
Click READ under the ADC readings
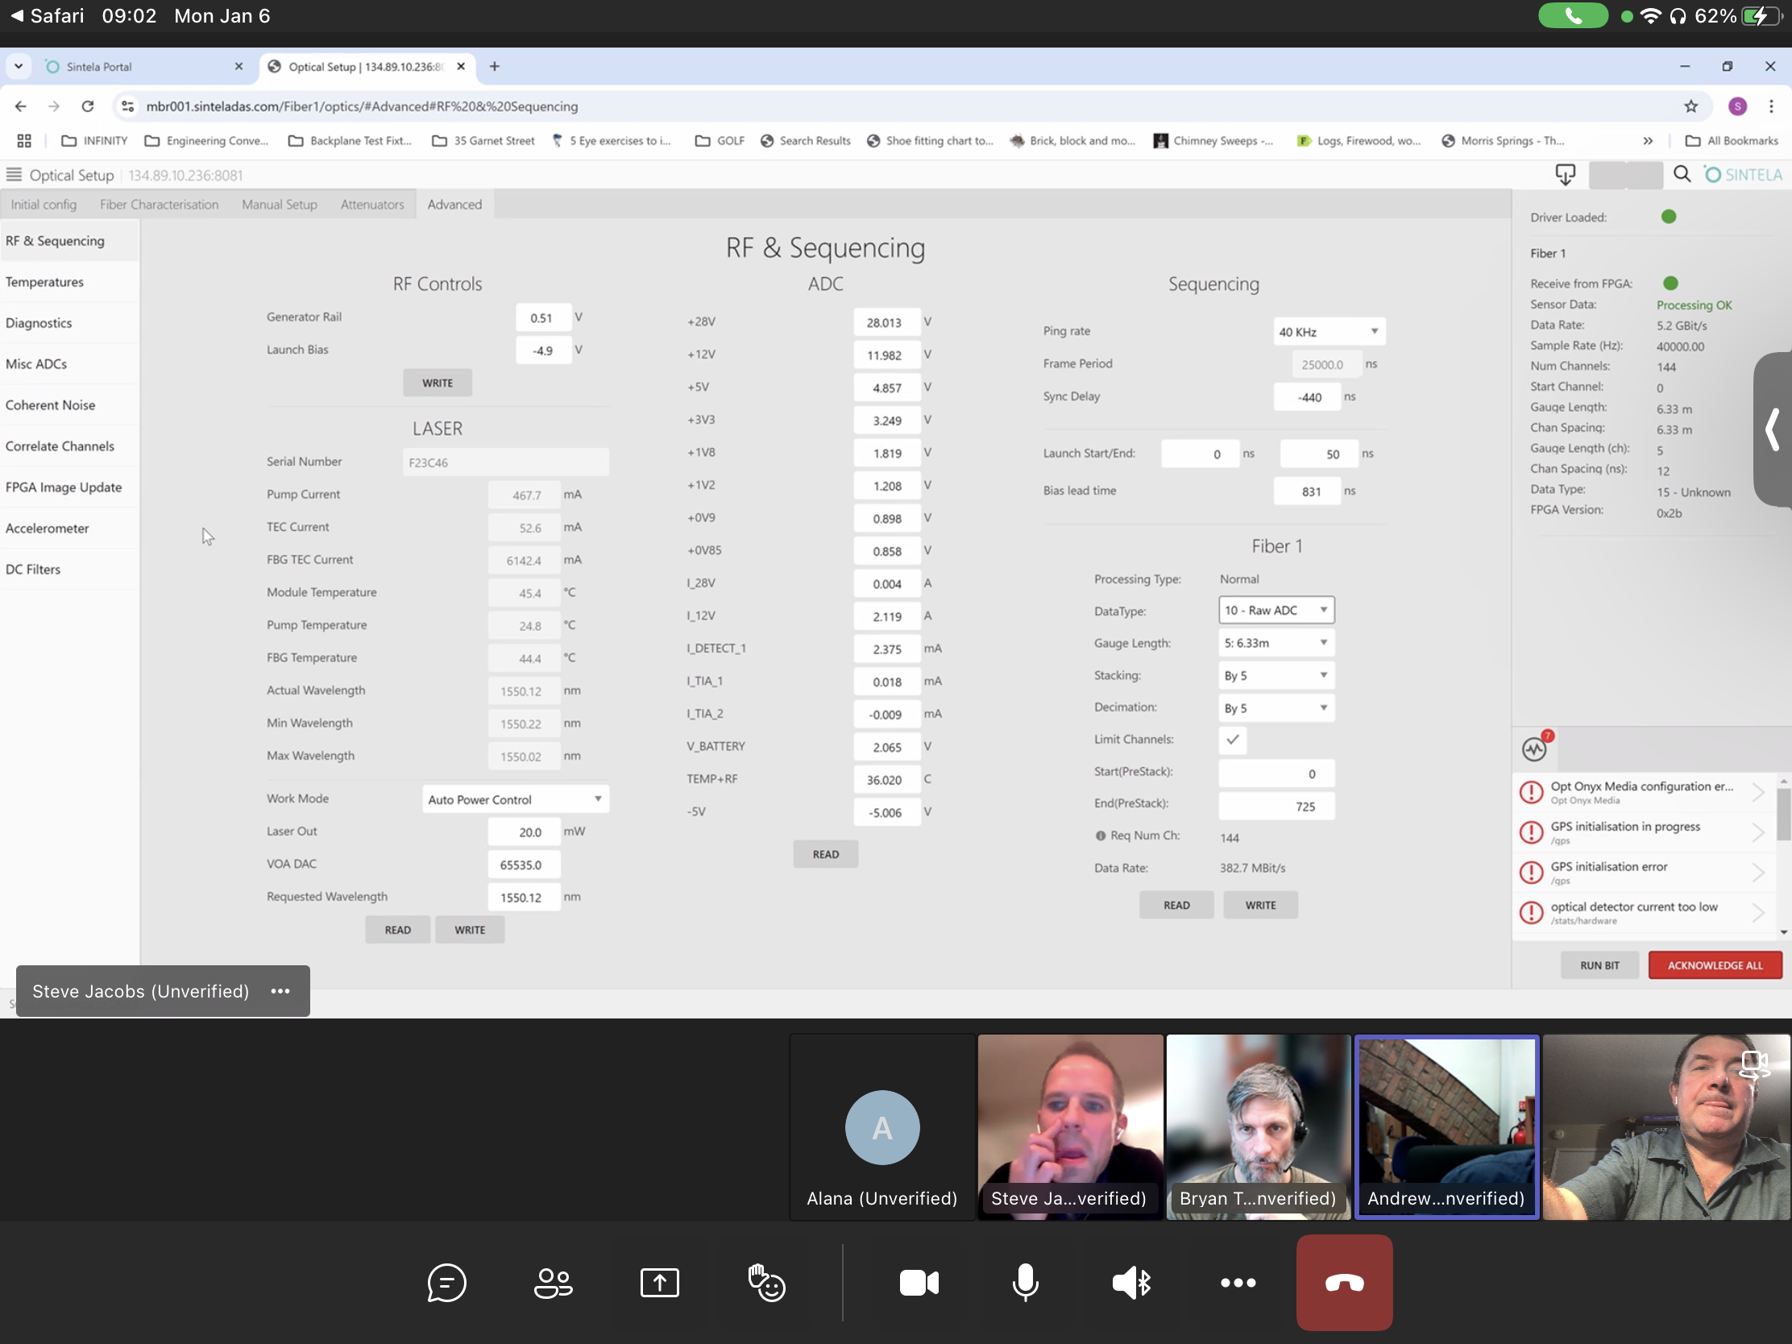point(826,855)
